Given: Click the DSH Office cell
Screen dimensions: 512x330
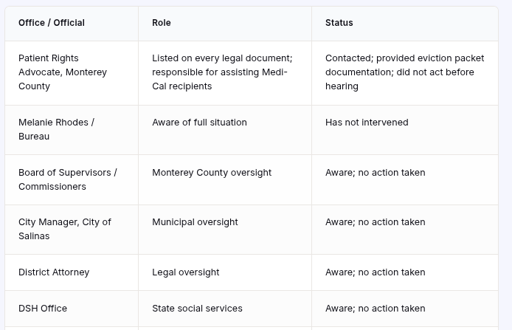Looking at the screenshot, I should (72, 309).
